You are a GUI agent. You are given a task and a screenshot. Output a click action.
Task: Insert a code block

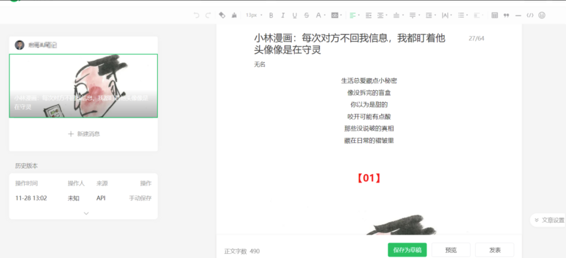(530, 15)
